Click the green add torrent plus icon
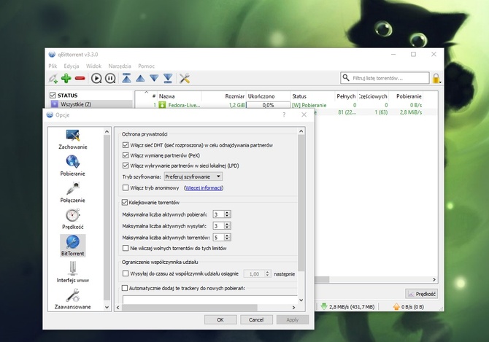The height and width of the screenshot is (342, 489). pos(66,78)
